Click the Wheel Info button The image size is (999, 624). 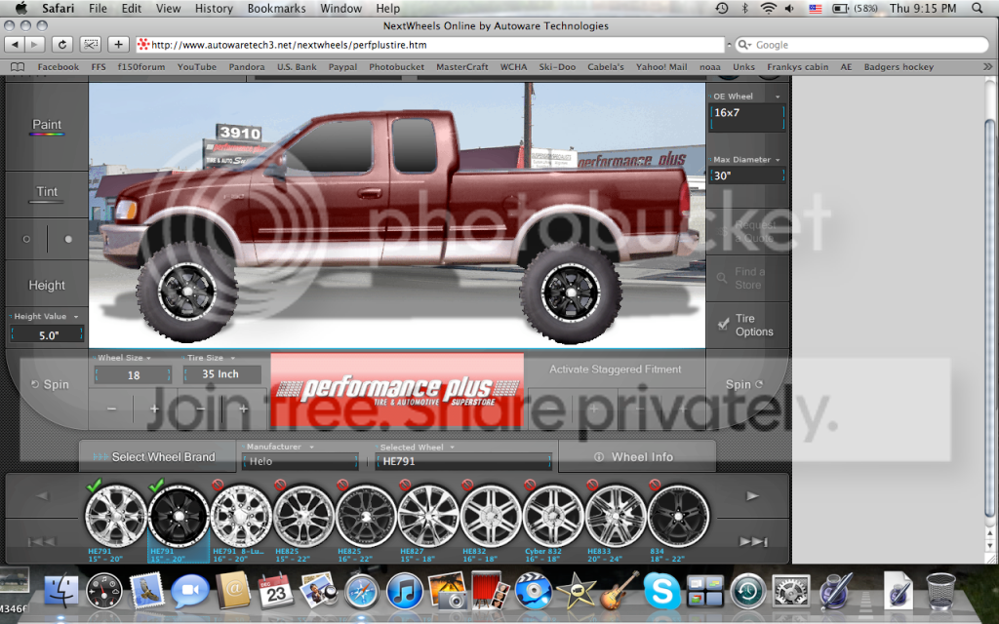(636, 456)
